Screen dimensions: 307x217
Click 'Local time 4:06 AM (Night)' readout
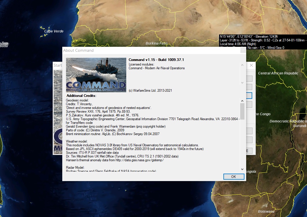[238, 44]
